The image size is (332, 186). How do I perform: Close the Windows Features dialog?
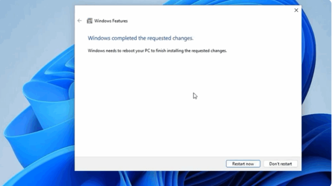point(296,10)
